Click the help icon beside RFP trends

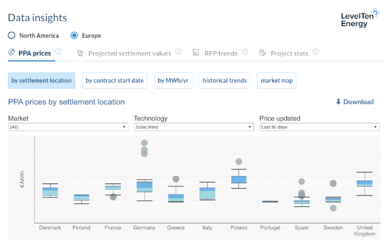tap(245, 52)
